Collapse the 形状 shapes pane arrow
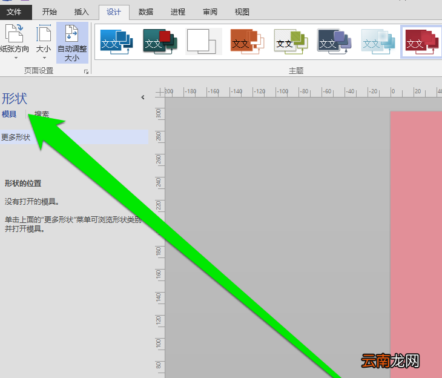The height and width of the screenshot is (378, 442). [x=143, y=98]
